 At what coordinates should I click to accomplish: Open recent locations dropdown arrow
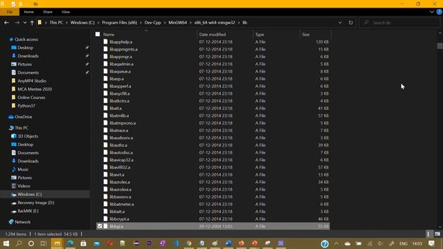pos(25,23)
